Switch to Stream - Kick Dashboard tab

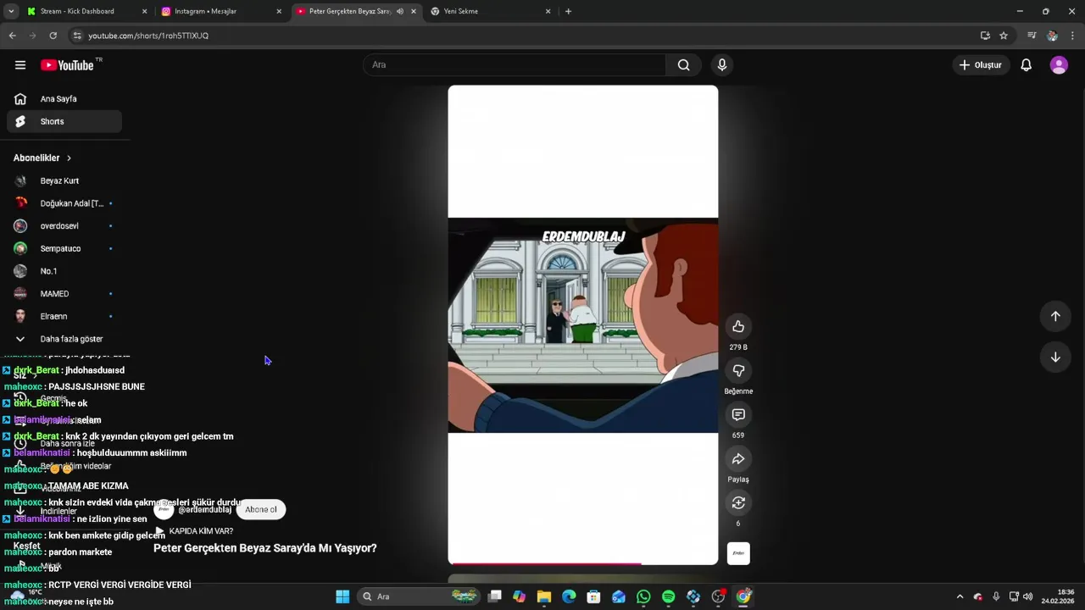click(x=86, y=11)
